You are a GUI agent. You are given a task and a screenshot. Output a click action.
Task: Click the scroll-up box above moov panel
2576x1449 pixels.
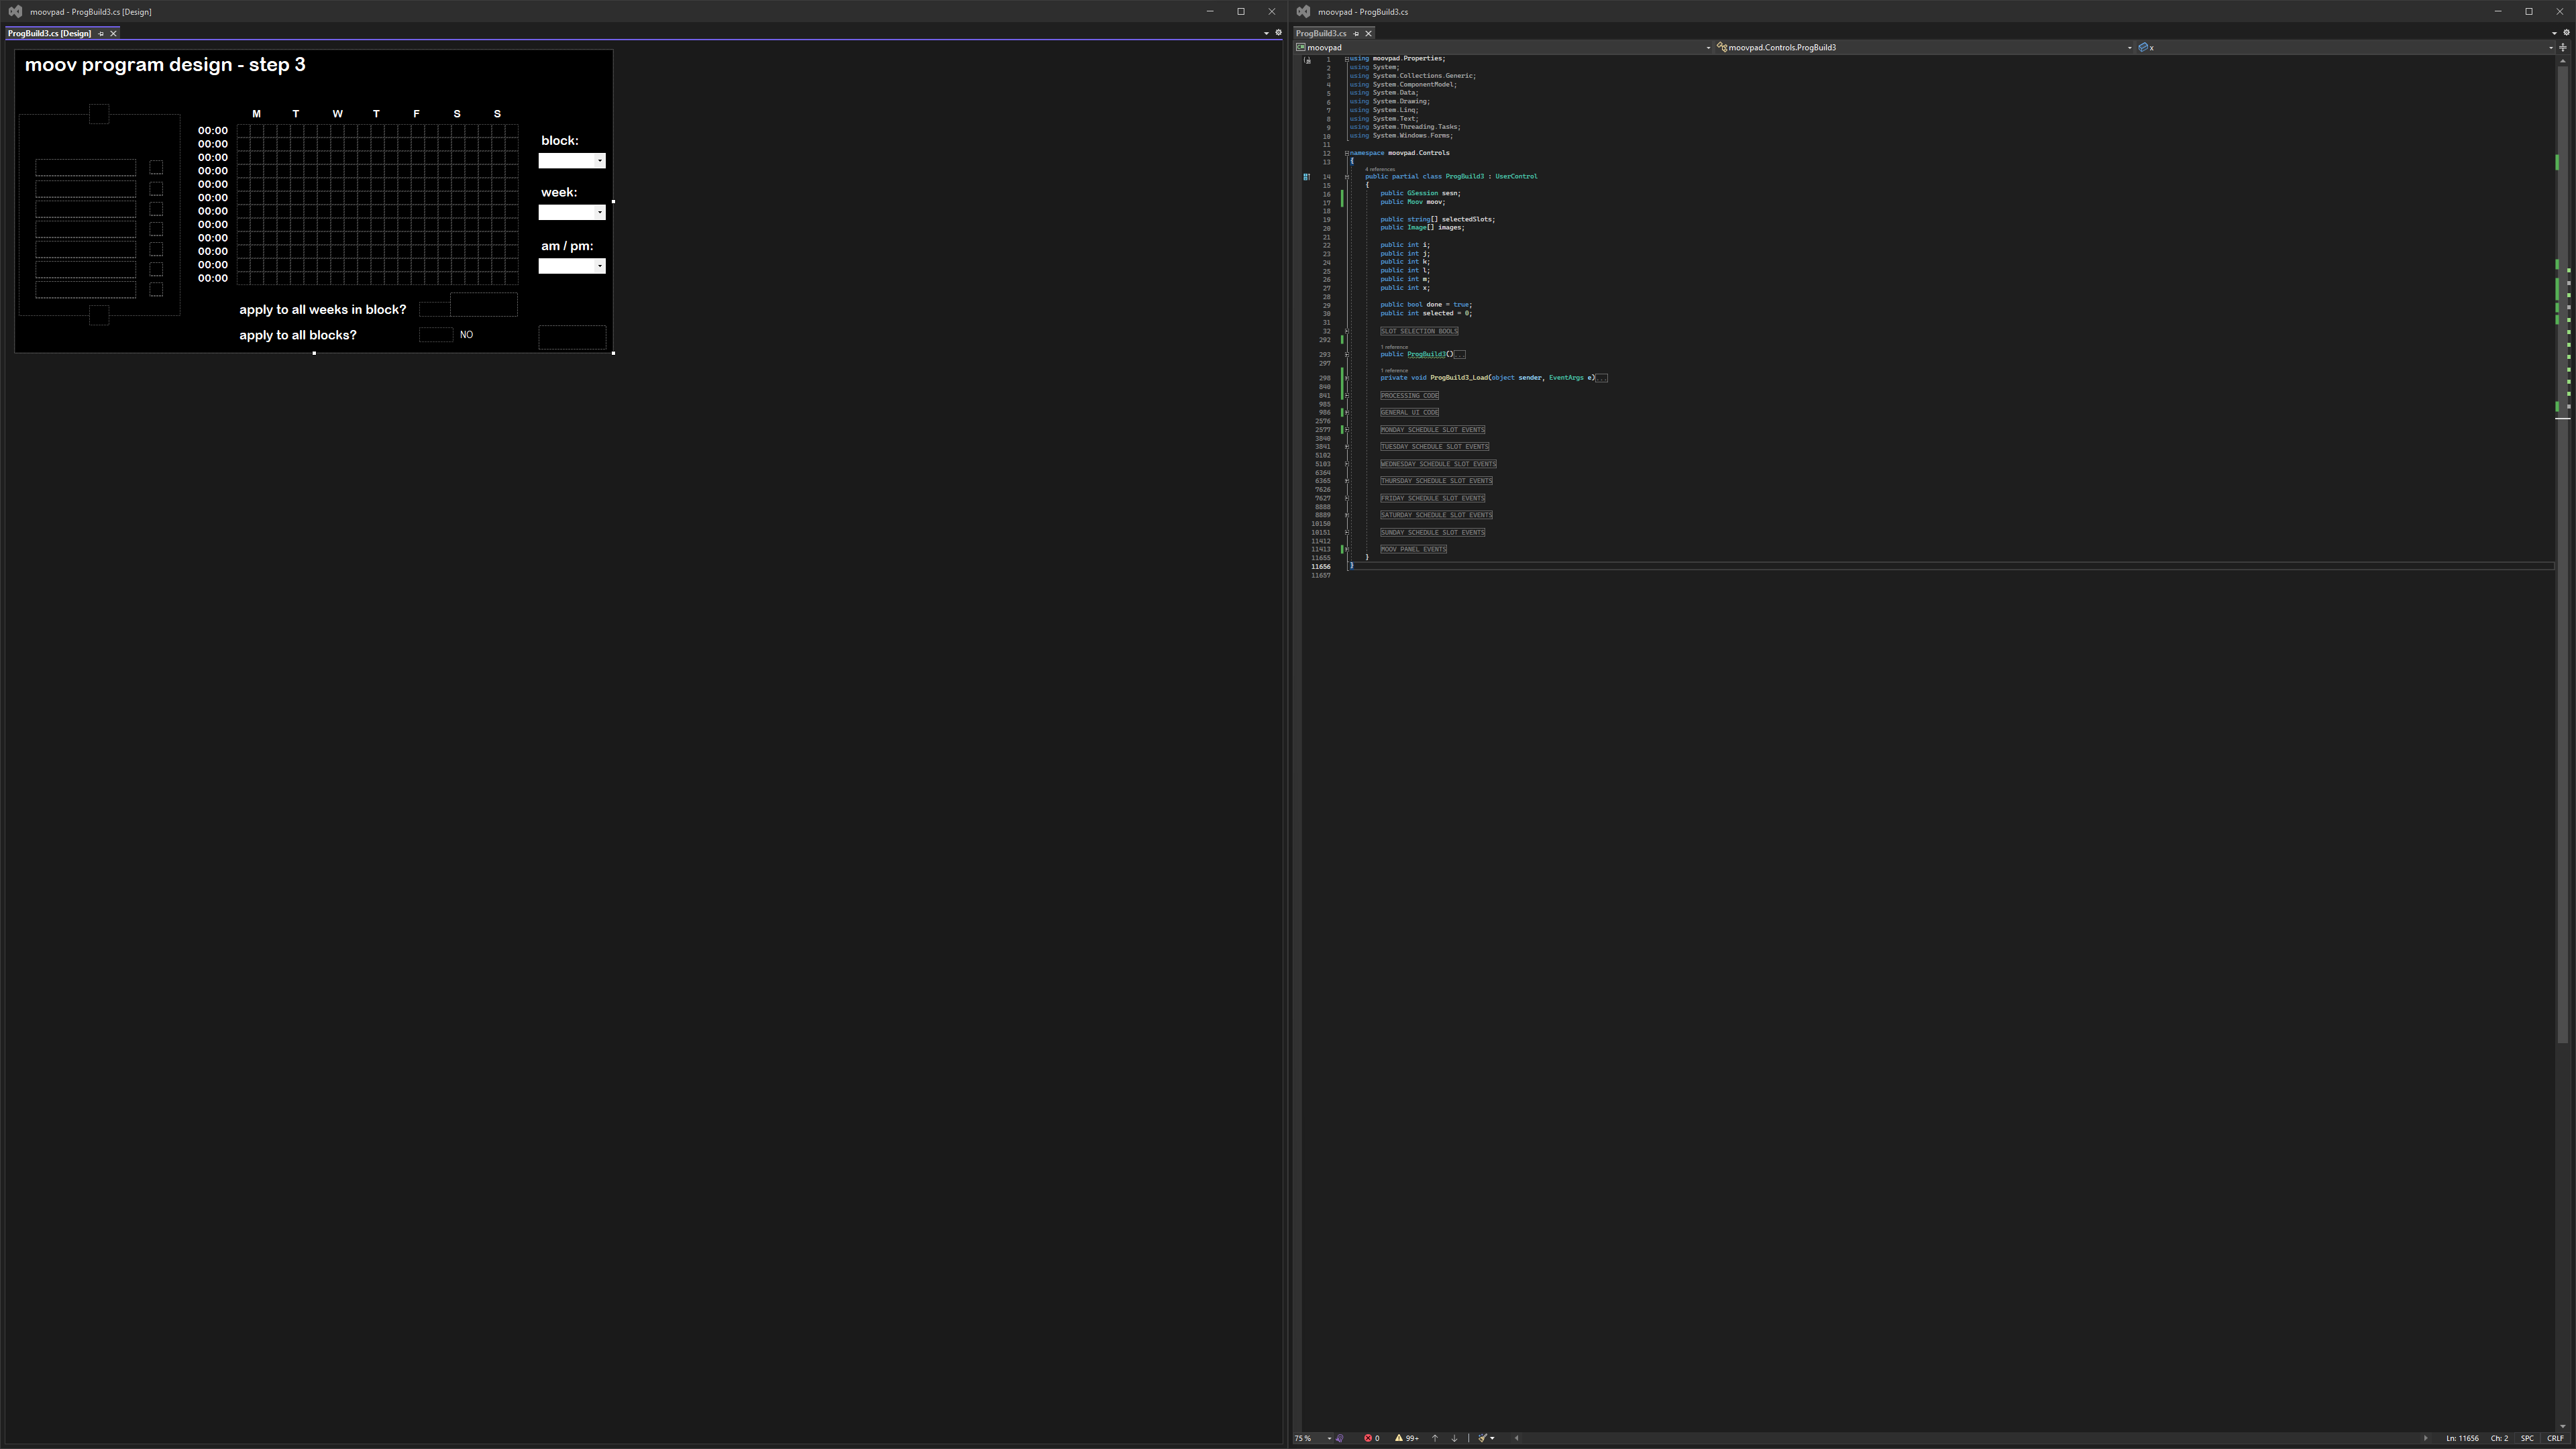coord(99,114)
